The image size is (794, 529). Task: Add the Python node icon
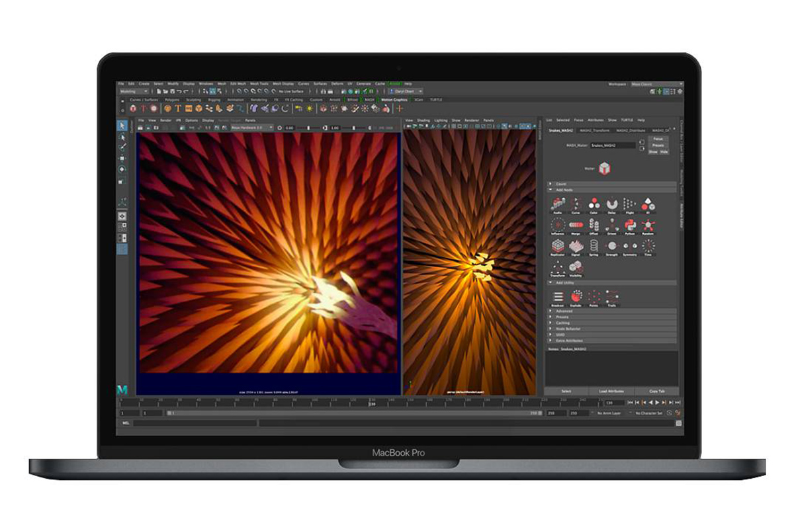tap(629, 225)
